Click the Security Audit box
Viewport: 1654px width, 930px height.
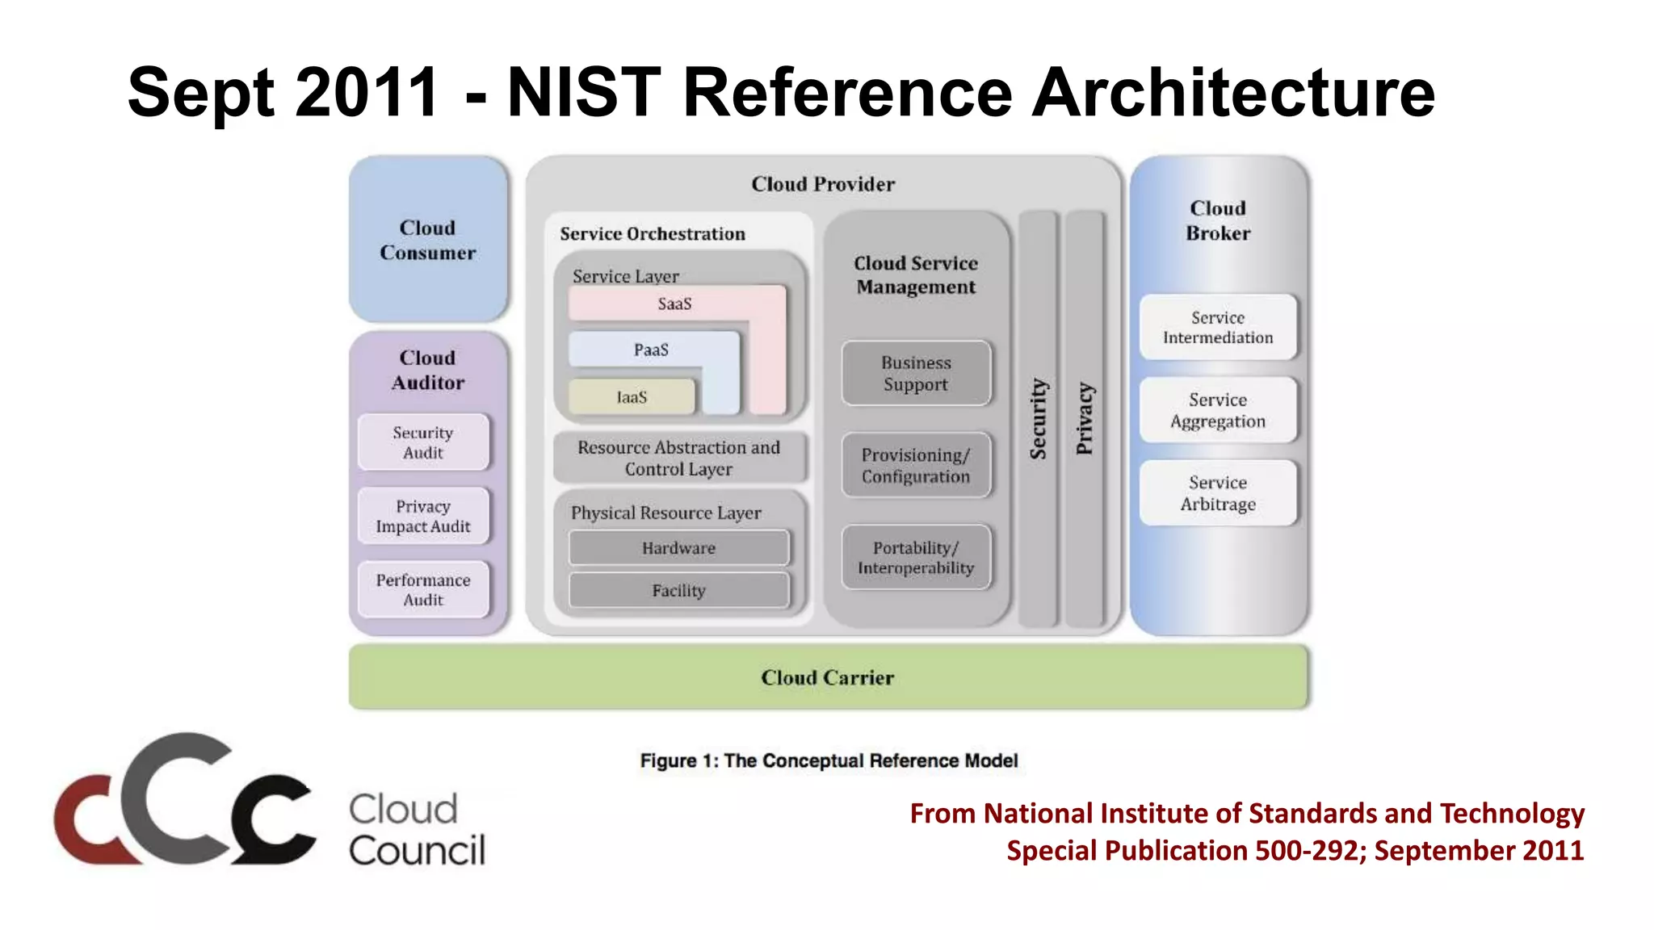point(423,442)
